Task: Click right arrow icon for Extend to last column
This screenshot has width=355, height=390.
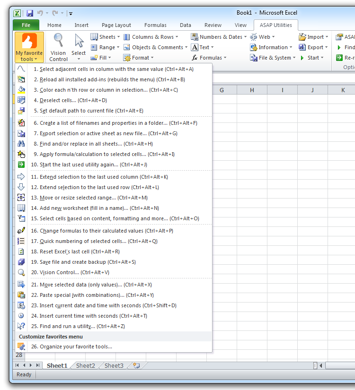Action: point(21,177)
